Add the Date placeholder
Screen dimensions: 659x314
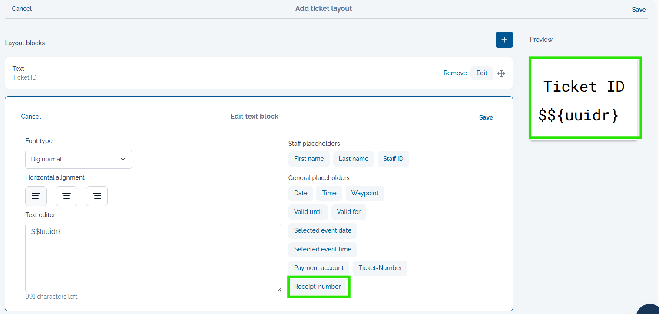coord(301,193)
